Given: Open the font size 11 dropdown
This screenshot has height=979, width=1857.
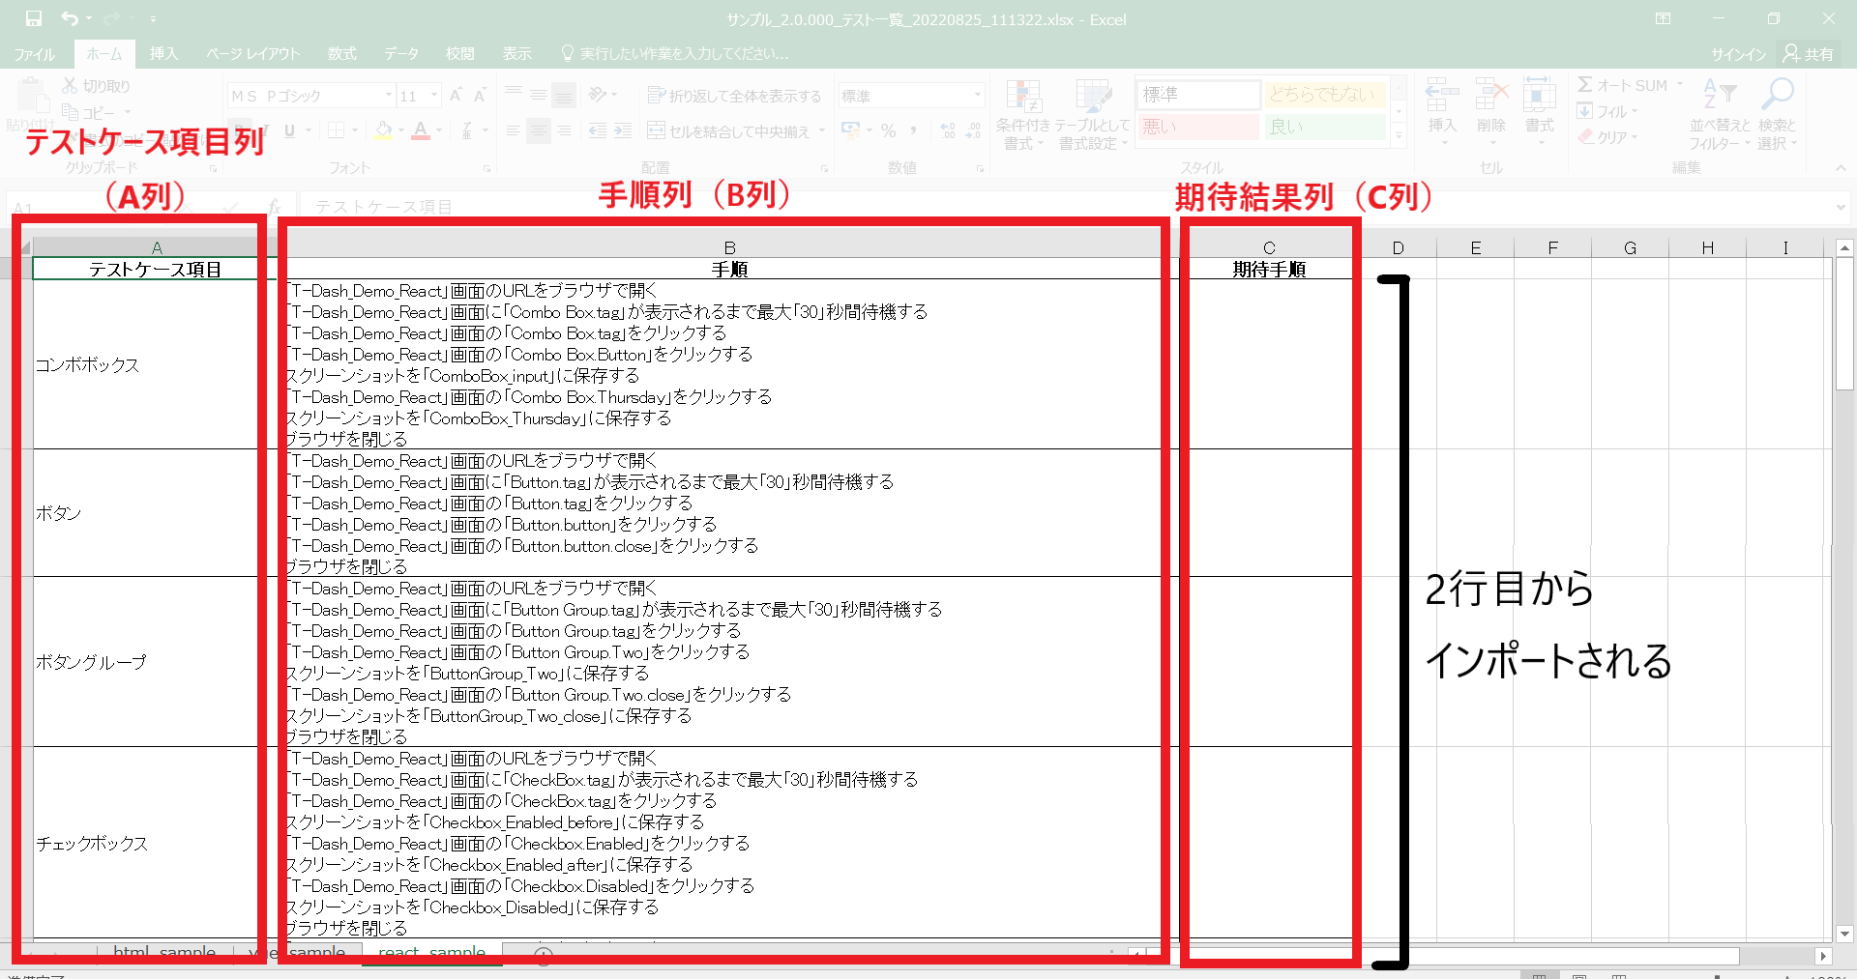Looking at the screenshot, I should (x=434, y=96).
